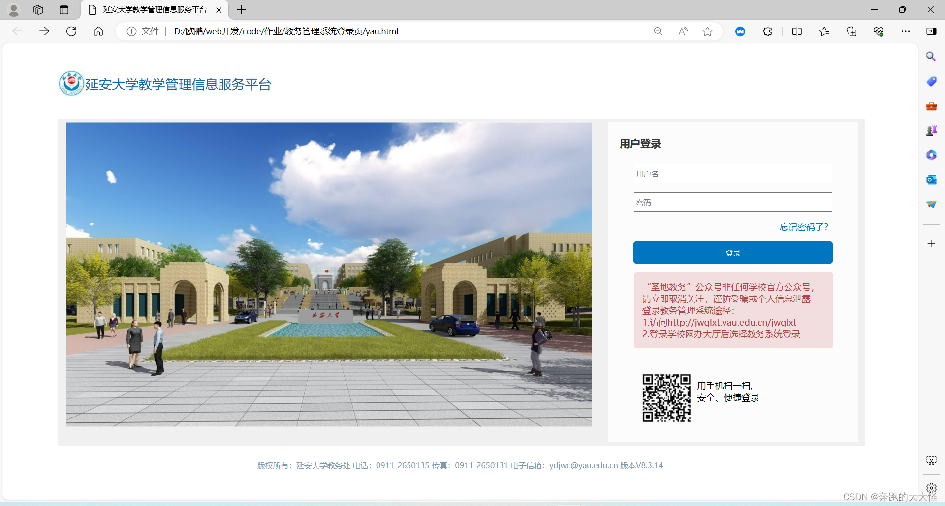Close the 延安大学教学管理信息服务平台 tab

[x=219, y=10]
